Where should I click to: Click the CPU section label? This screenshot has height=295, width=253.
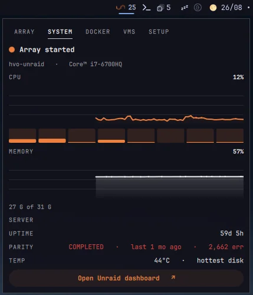15,77
